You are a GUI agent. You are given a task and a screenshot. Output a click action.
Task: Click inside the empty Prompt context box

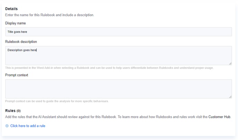tap(118, 89)
